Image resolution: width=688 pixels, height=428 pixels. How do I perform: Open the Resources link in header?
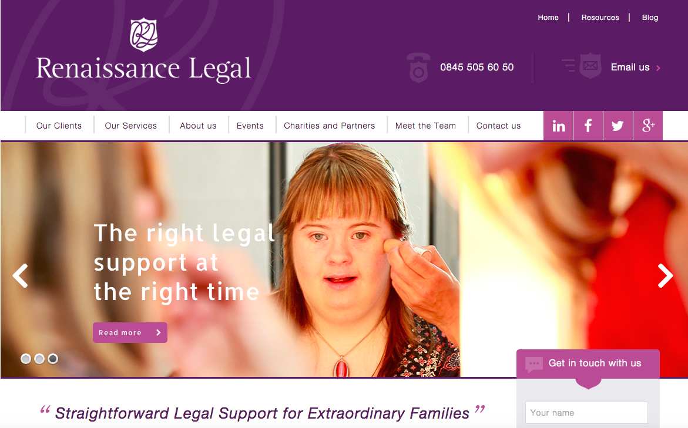click(x=600, y=18)
